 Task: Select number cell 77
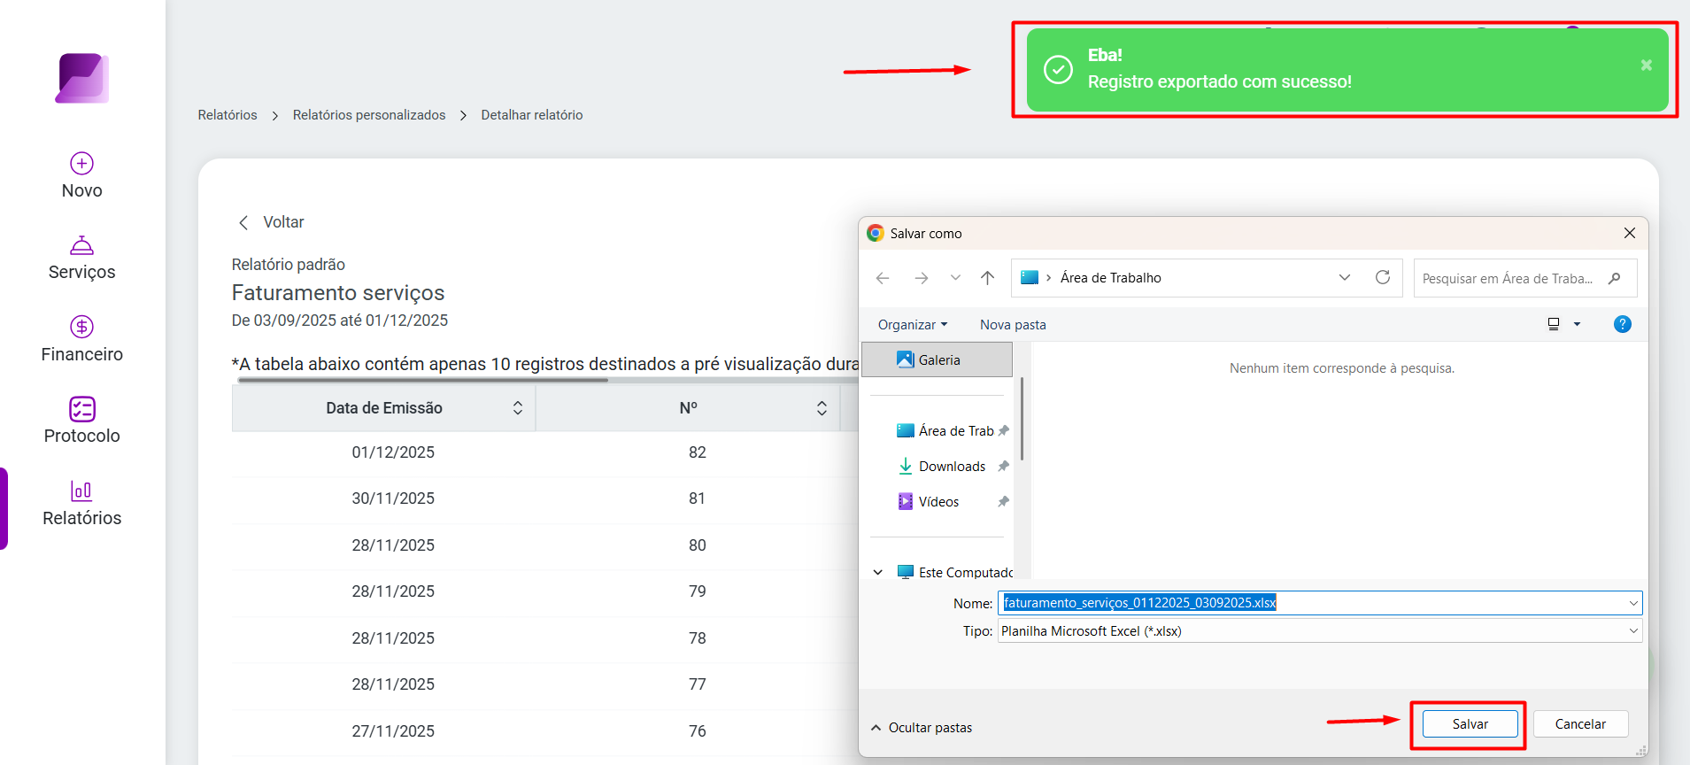[698, 684]
